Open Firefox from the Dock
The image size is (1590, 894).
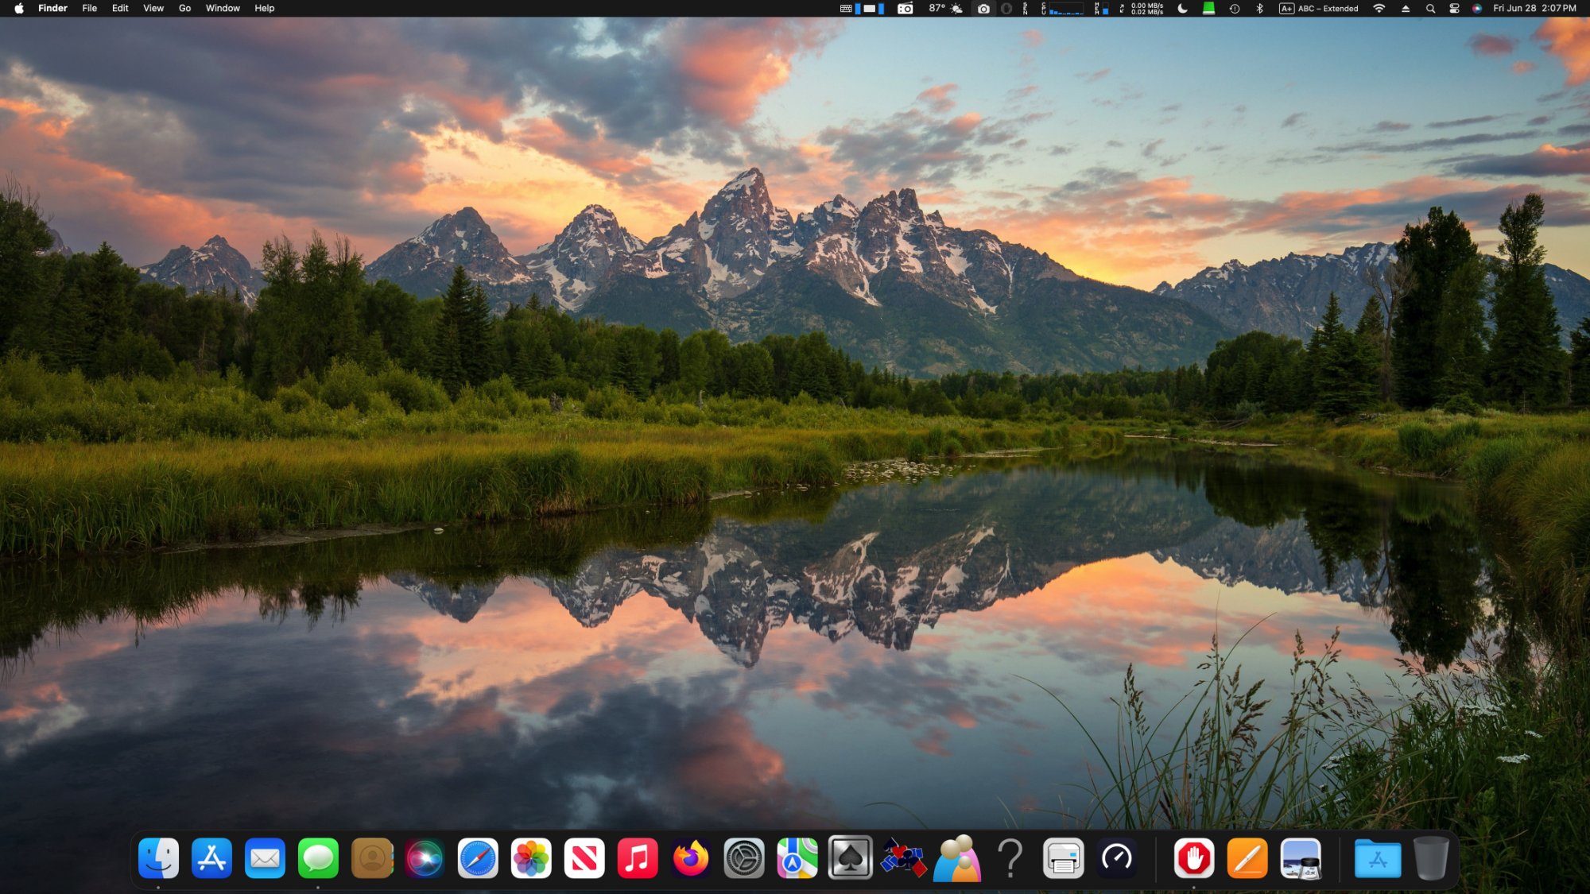[x=690, y=858]
